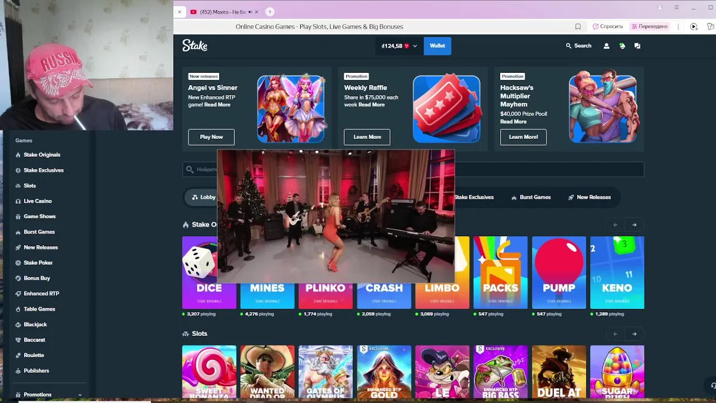716x403 pixels.
Task: Open a new browser tab
Action: click(270, 12)
